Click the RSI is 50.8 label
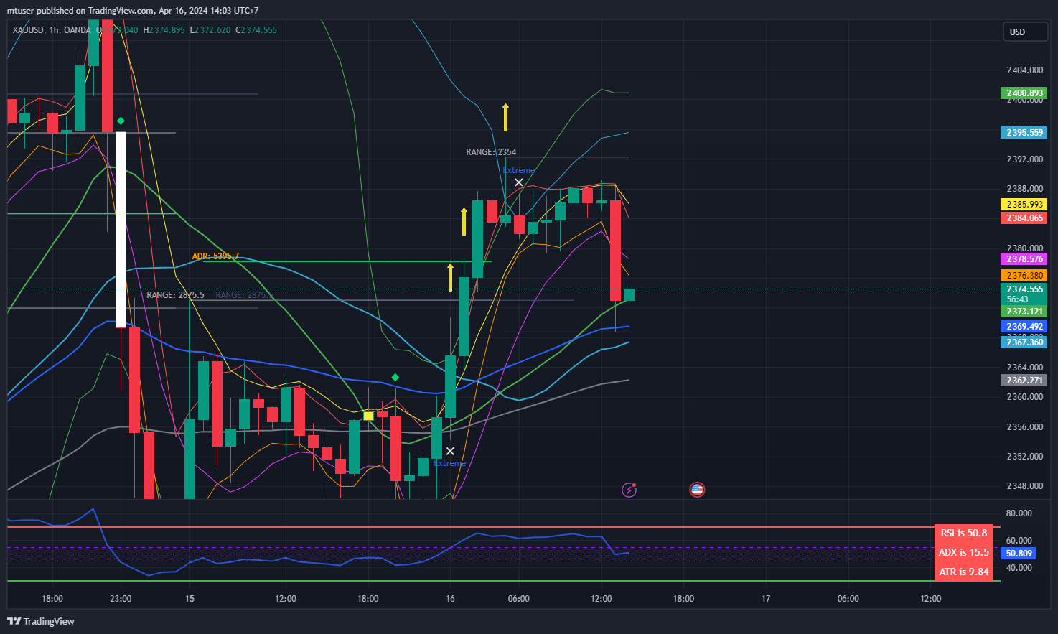This screenshot has height=634, width=1058. click(x=964, y=533)
